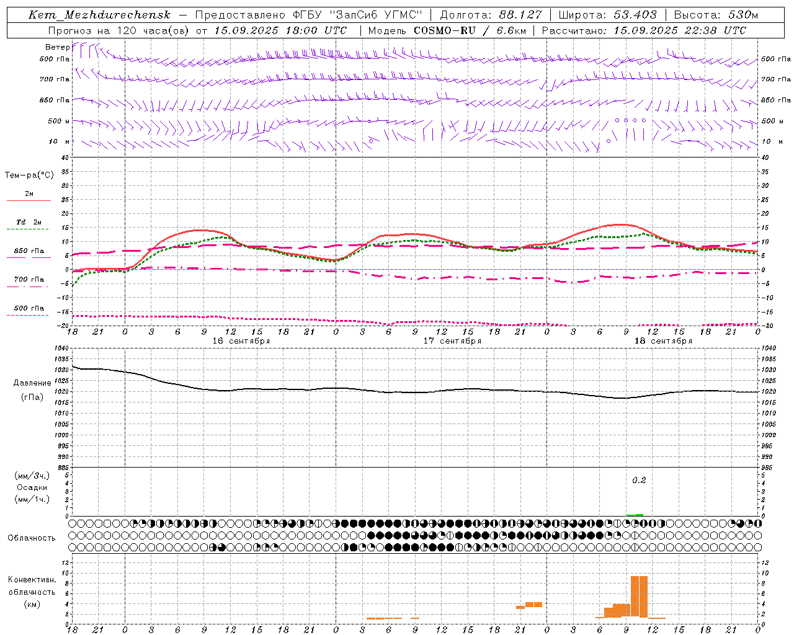Click the 0.2 precipitation amount value

(x=639, y=481)
